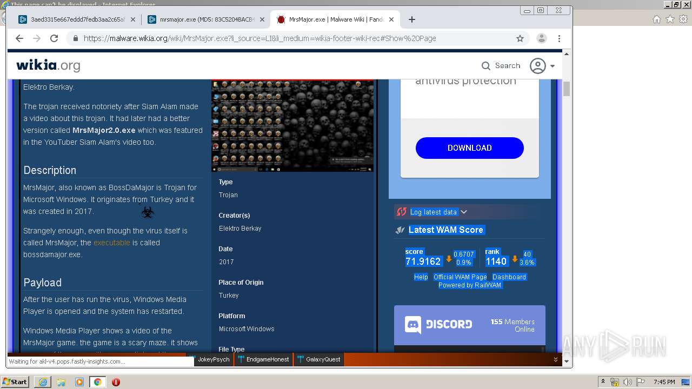Reload the MrsMajor.exe wiki page
692x389 pixels.
[x=54, y=38]
